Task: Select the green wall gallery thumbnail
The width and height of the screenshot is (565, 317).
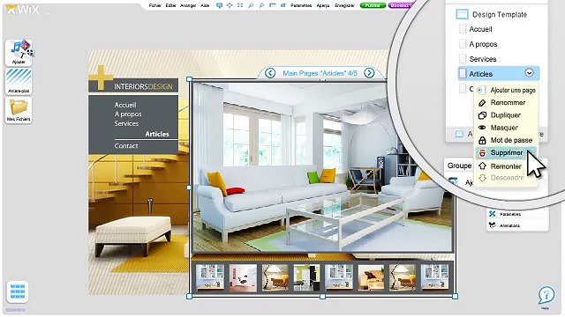Action: (306, 277)
